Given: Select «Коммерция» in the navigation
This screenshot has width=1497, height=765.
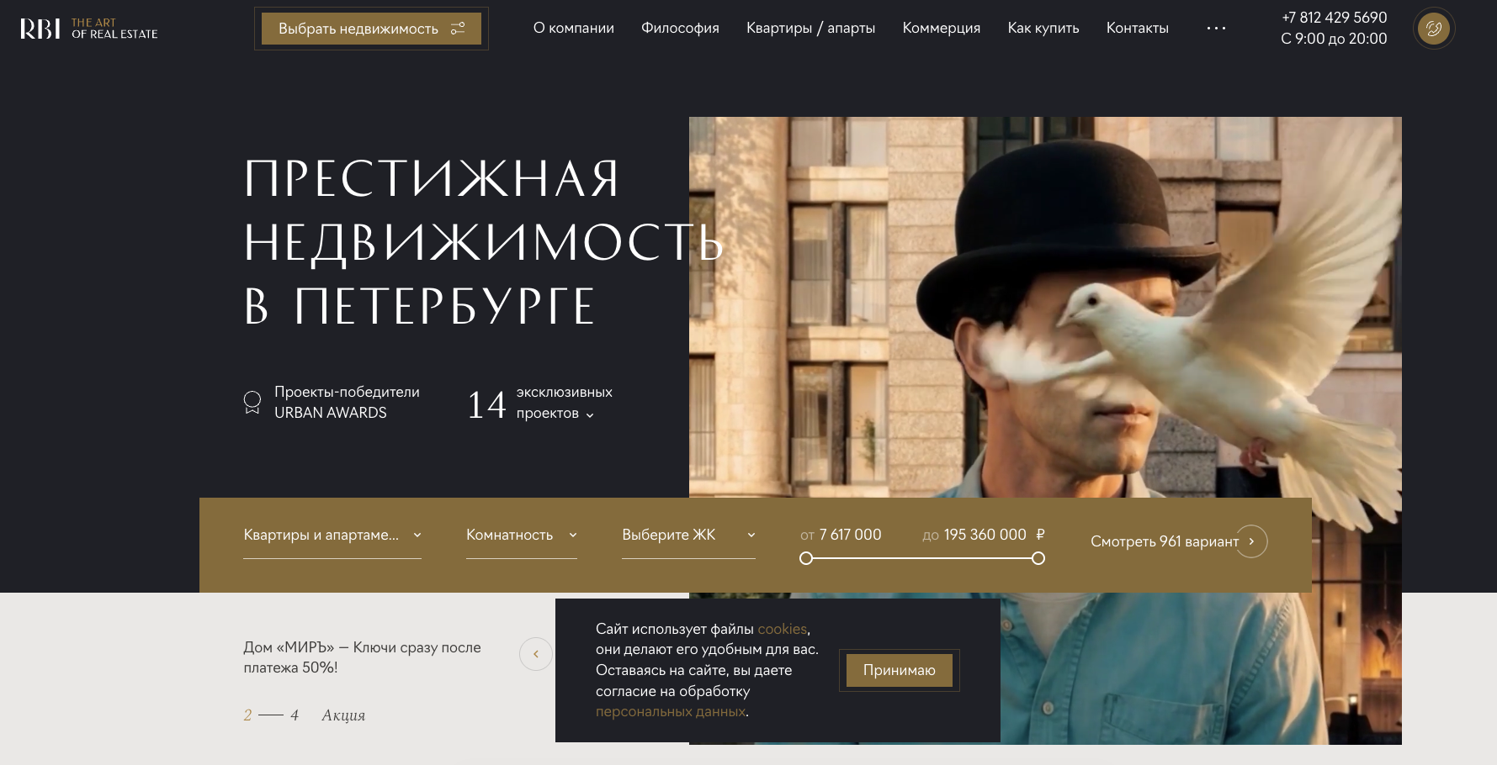Looking at the screenshot, I should tap(941, 28).
